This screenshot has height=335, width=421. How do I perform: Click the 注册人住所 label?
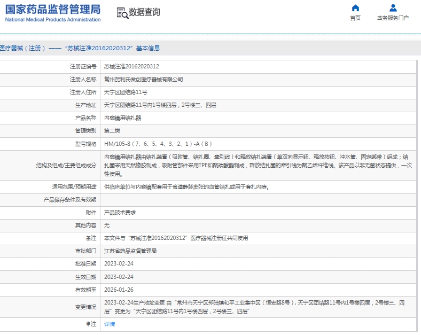(83, 92)
